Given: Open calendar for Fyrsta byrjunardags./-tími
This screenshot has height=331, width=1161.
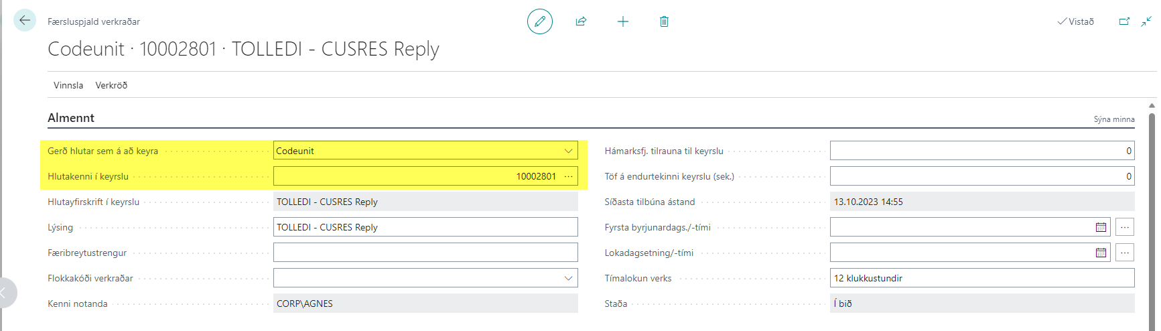Looking at the screenshot, I should pyautogui.click(x=1101, y=227).
